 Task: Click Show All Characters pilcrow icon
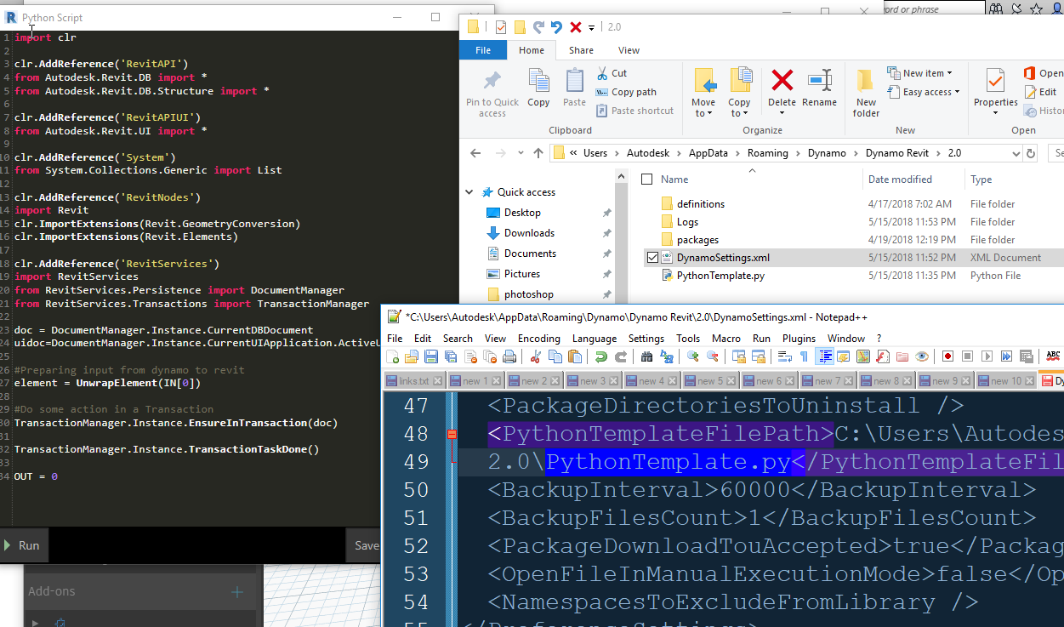pos(804,356)
